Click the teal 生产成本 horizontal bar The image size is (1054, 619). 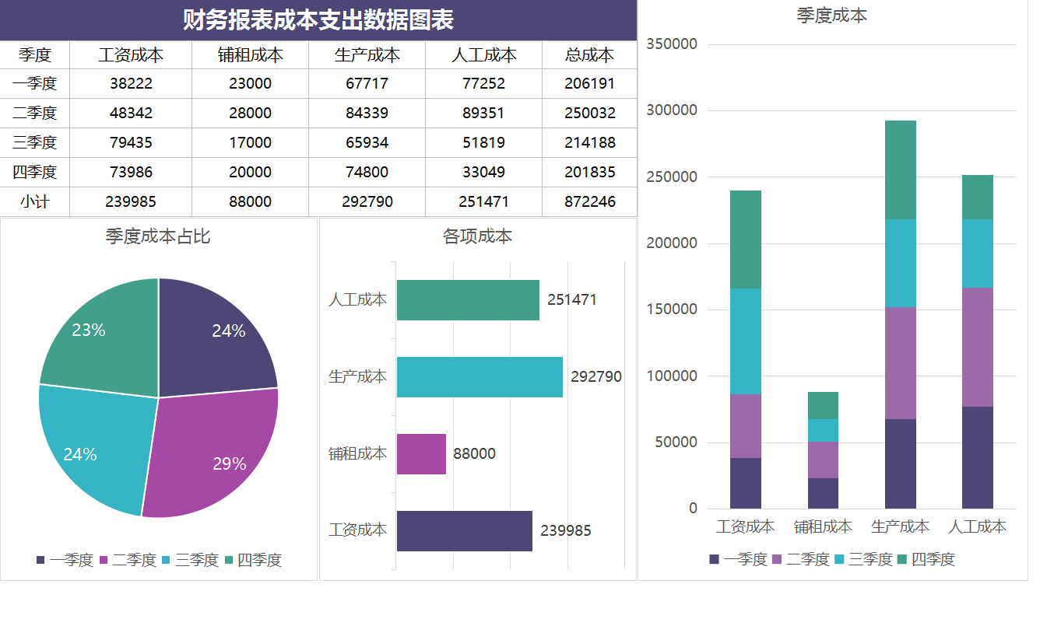[x=480, y=377]
